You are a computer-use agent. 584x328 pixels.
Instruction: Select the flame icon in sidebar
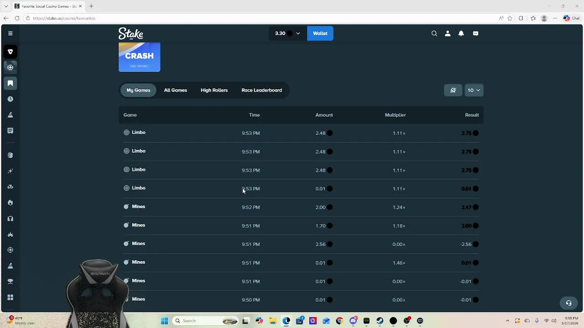coord(10,203)
